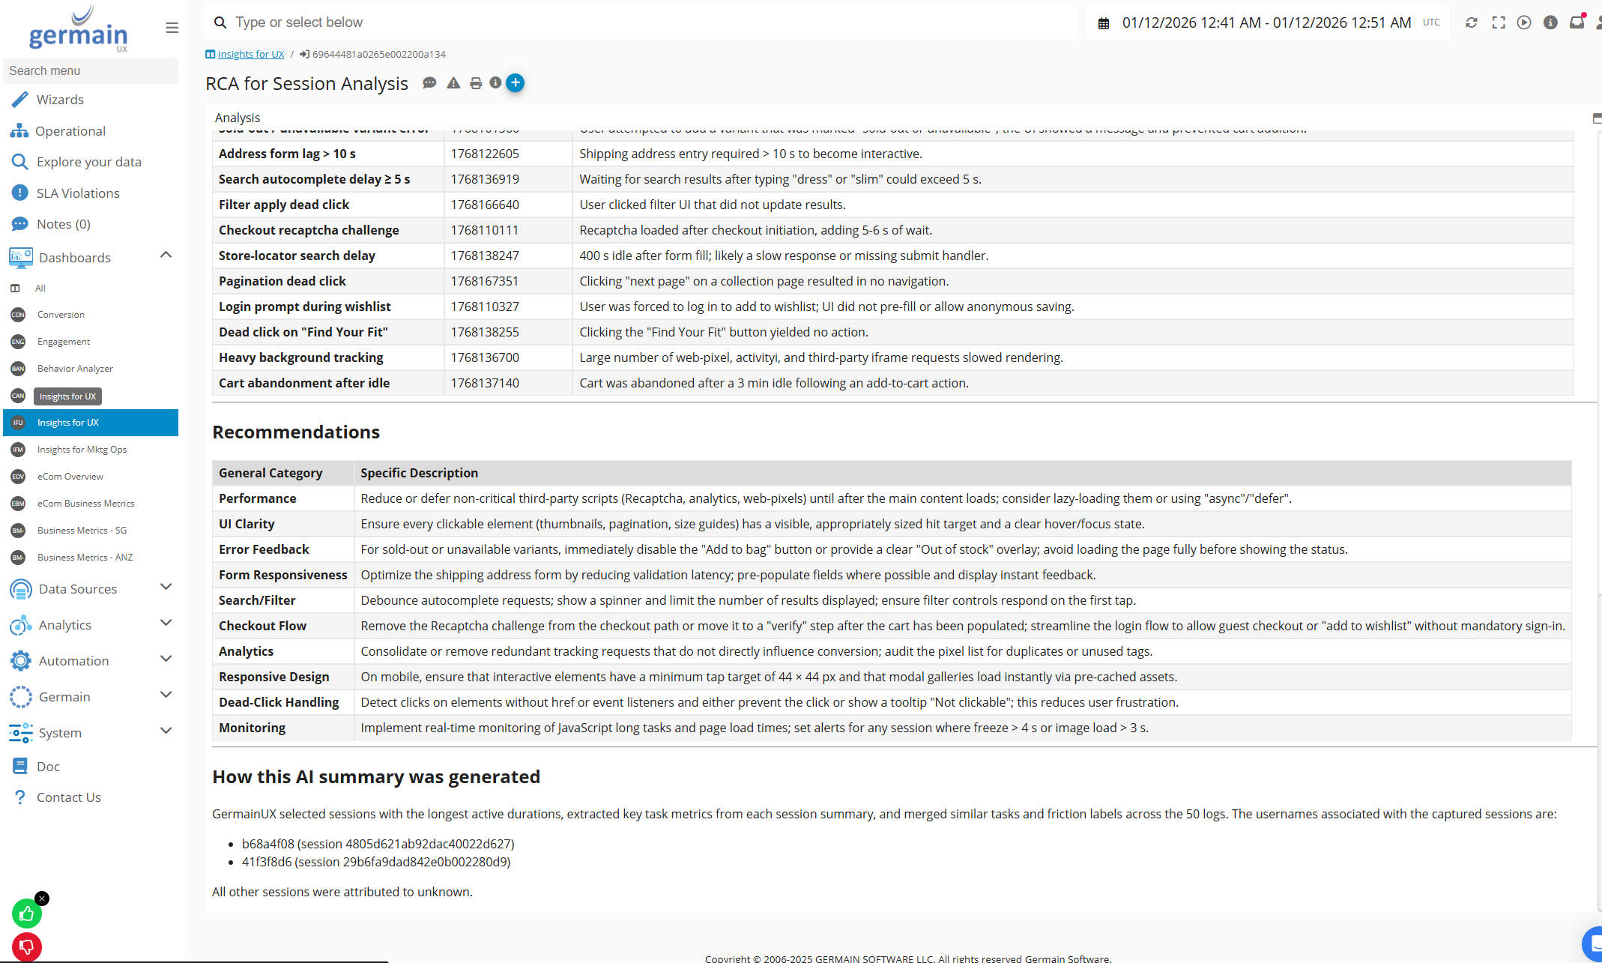Follow the Insights for UX breadcrumb link
The height and width of the screenshot is (963, 1602).
(250, 54)
